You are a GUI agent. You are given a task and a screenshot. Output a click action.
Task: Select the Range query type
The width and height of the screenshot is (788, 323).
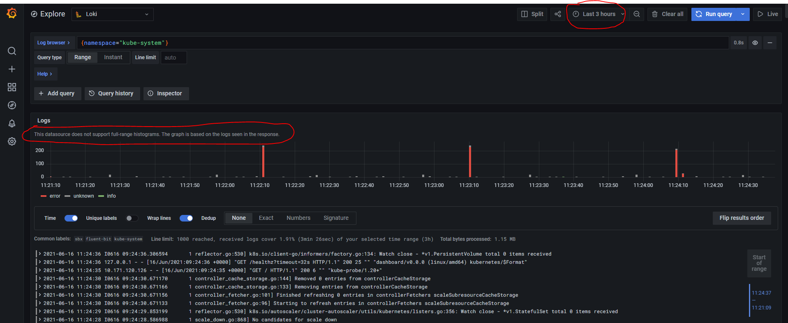[83, 58]
